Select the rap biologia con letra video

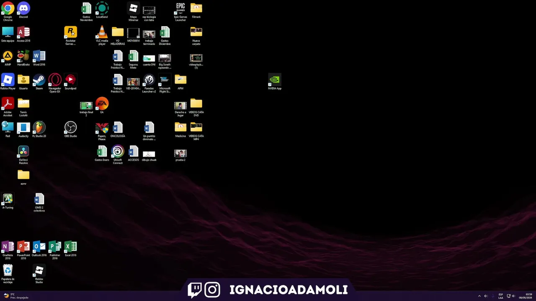pos(149,10)
